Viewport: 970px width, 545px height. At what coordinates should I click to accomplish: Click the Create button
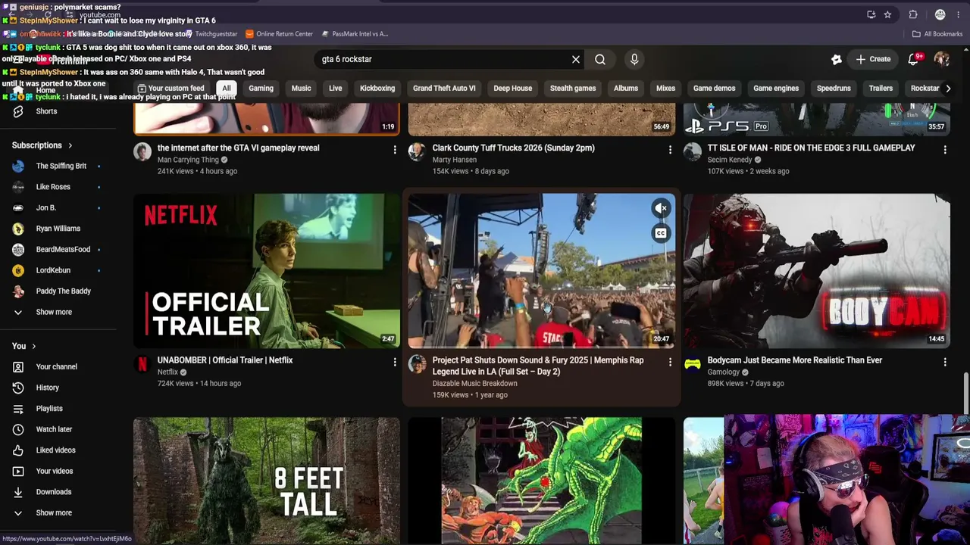point(873,59)
